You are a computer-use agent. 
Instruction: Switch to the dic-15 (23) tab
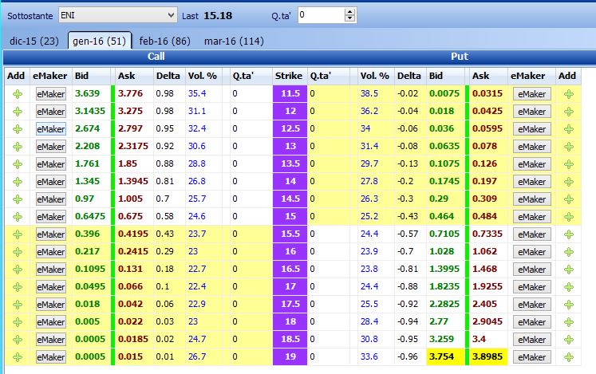pos(34,41)
